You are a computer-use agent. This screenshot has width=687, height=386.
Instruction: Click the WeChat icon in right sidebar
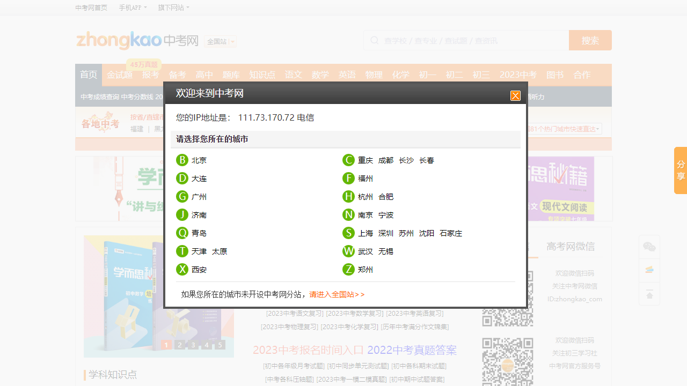tap(649, 247)
